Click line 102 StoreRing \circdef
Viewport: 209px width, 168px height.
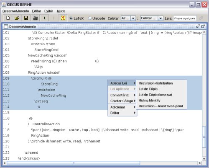(43, 38)
